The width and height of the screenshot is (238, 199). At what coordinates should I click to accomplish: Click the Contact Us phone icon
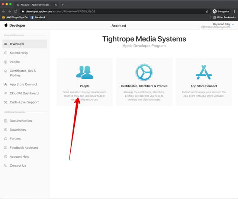[6, 166]
